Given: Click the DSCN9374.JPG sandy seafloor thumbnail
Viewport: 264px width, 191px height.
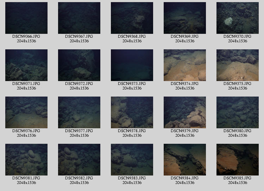Looking at the screenshot, I should click(185, 65).
